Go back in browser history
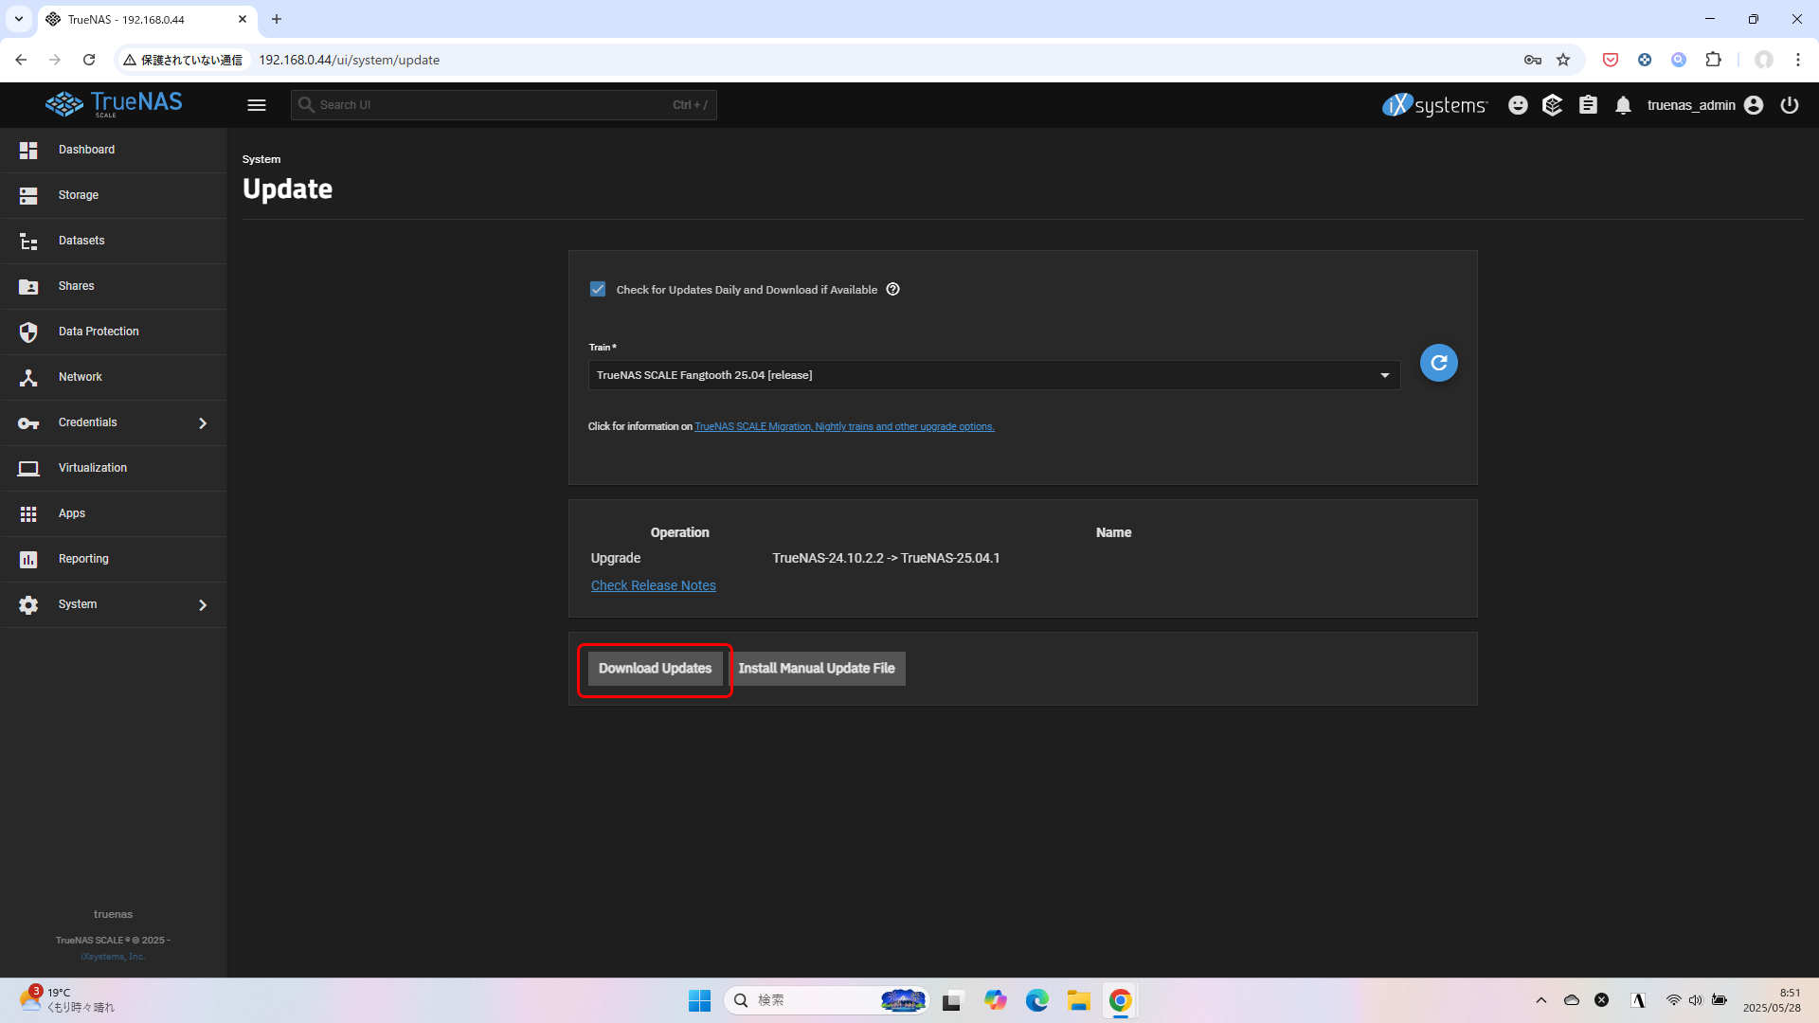The height and width of the screenshot is (1023, 1819). click(x=21, y=60)
